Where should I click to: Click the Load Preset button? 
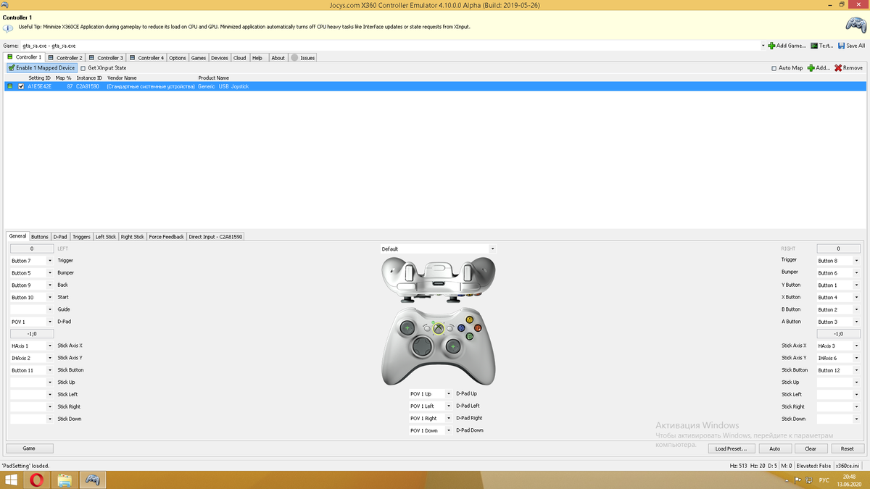[731, 448]
